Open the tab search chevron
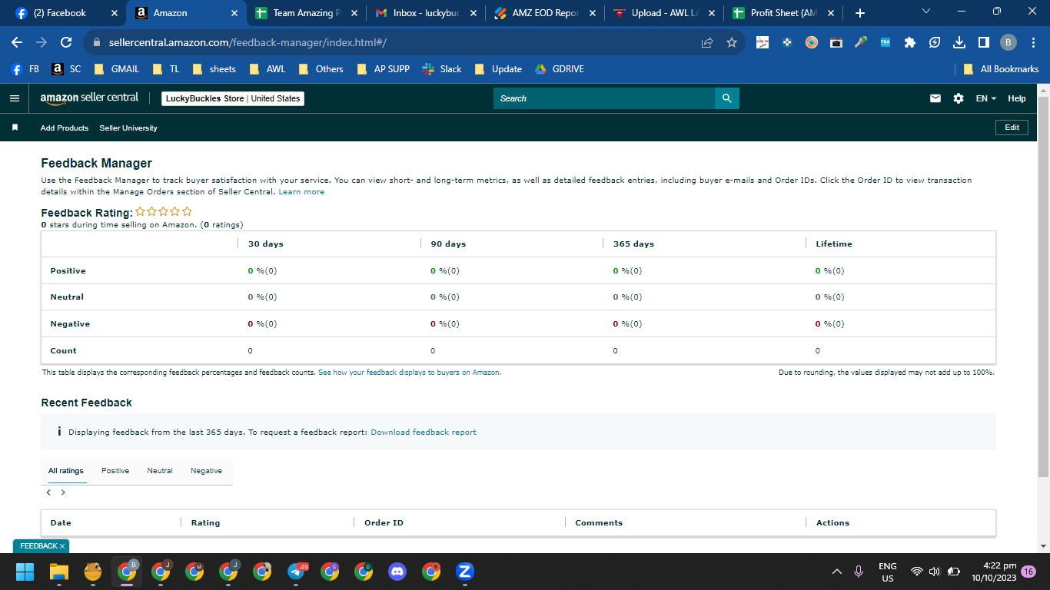The width and height of the screenshot is (1050, 590). (x=926, y=12)
